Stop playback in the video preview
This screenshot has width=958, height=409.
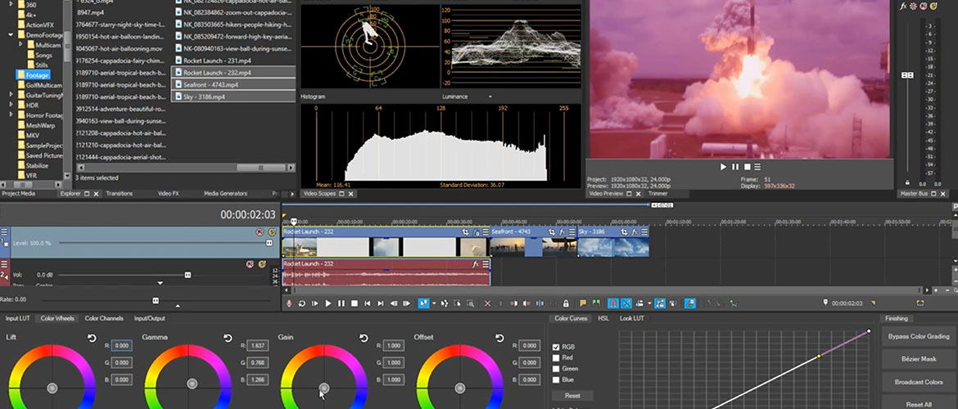coord(748,167)
